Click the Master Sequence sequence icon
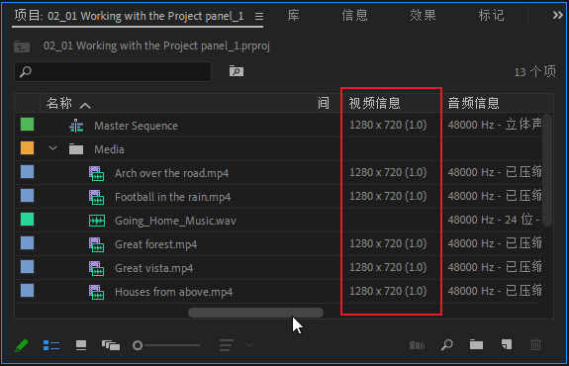Screen dimensions: 569x366 (x=76, y=126)
